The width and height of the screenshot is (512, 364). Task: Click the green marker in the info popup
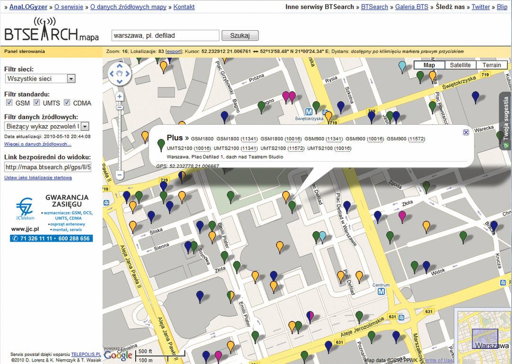161,143
